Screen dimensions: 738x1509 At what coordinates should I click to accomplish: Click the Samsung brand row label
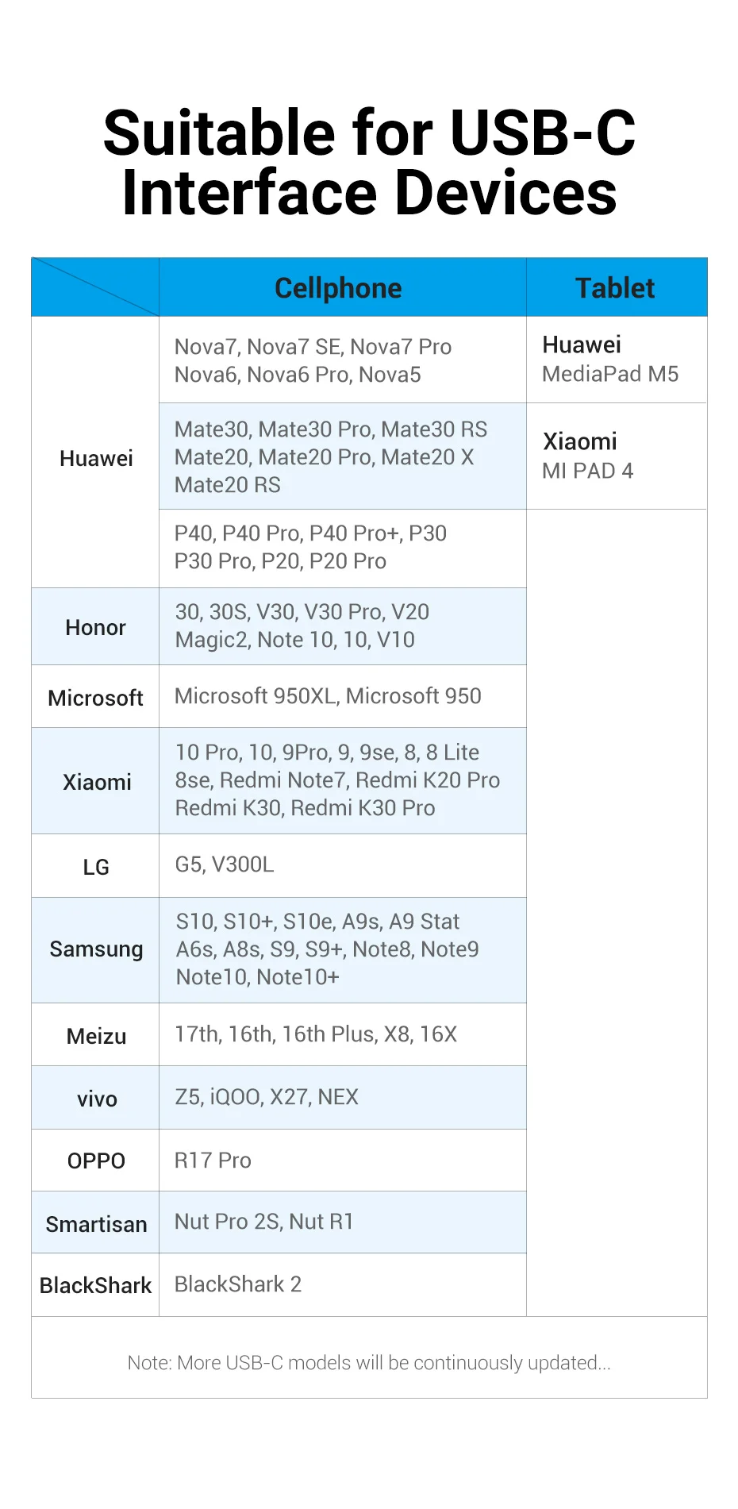click(96, 949)
